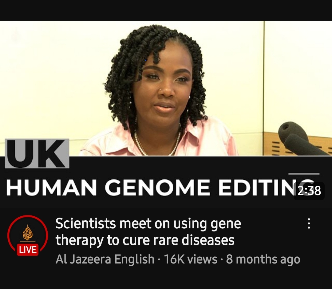
Task: Click the gray UK label on thumbnail
Action: [37, 153]
